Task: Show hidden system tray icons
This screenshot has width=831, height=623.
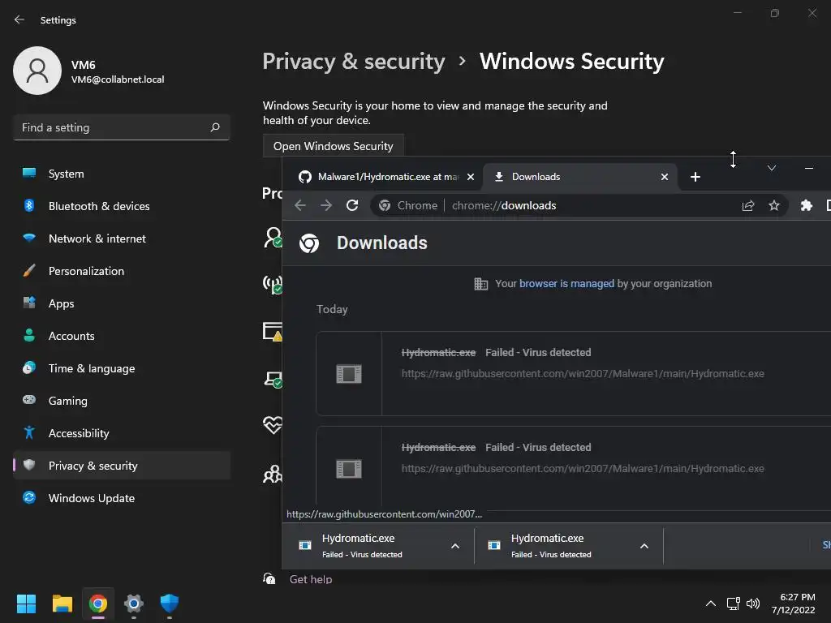Action: (711, 604)
